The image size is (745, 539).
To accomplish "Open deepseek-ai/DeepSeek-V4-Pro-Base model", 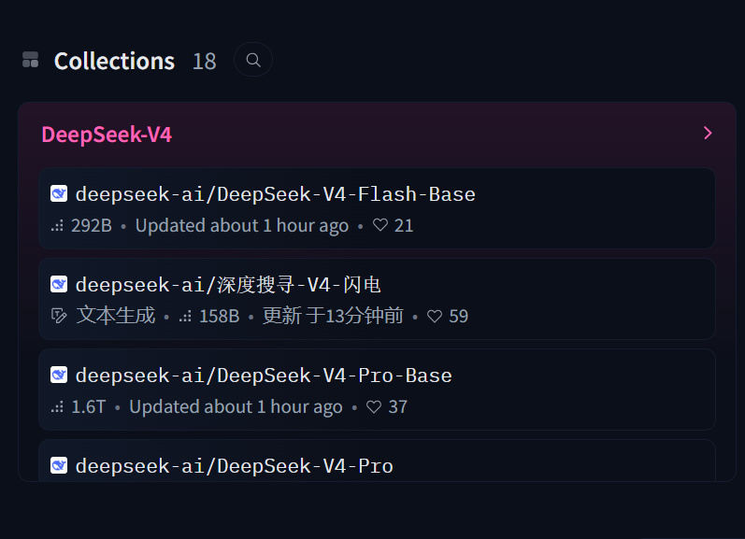I will (x=264, y=376).
